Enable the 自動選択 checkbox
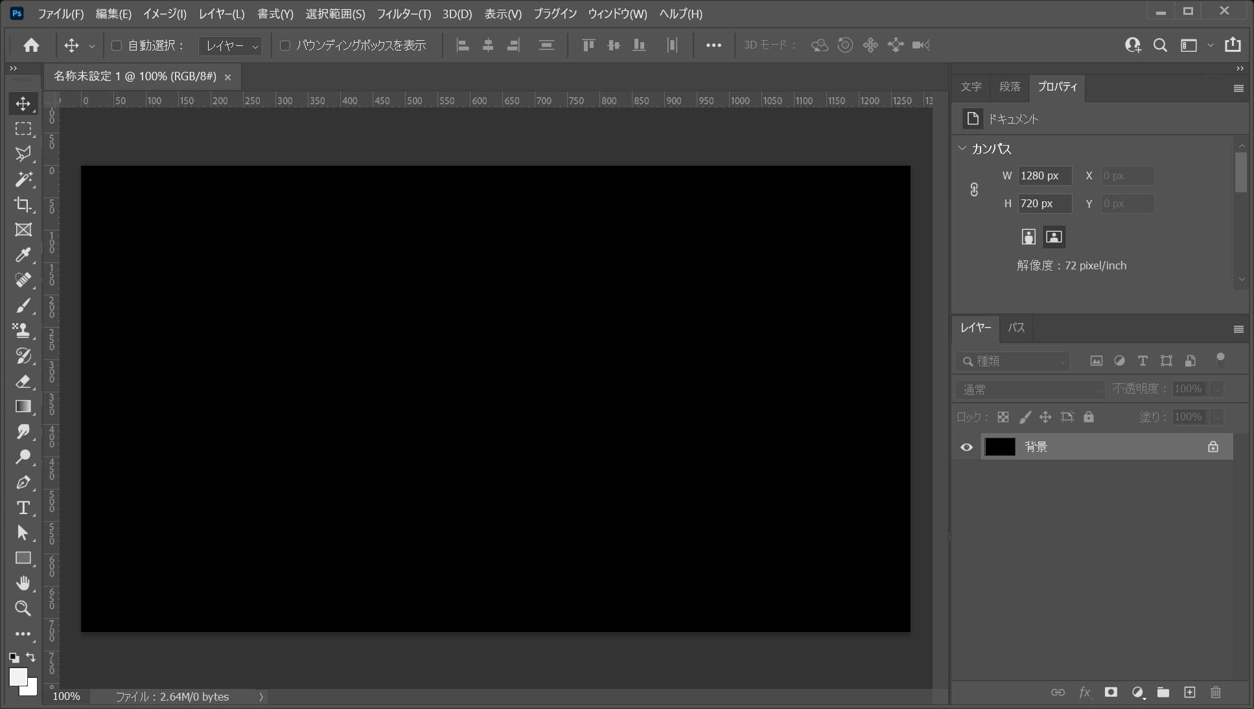This screenshot has height=709, width=1254. click(117, 45)
